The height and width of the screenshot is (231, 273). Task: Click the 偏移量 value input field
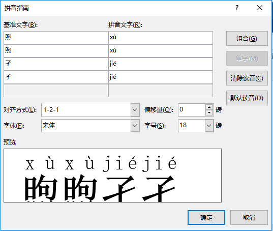pos(192,110)
